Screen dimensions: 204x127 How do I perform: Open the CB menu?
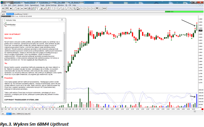[66, 5]
